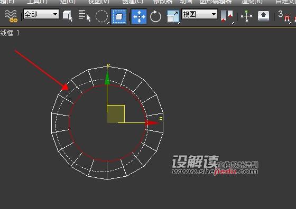Click the yellow XY plane gizmo handle
Screen dimensions: 296x209
tap(116, 114)
